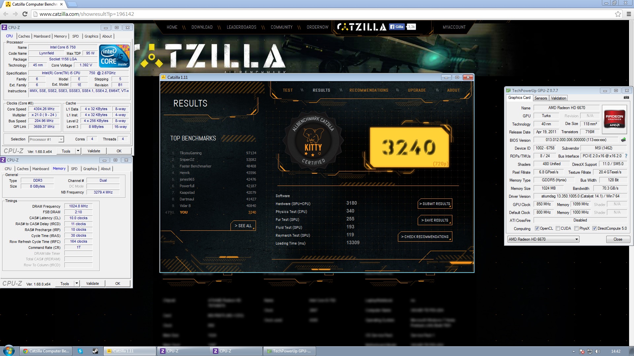This screenshot has width=634, height=356.
Task: Open the Processor #1 selection dropdown
Action: pyautogui.click(x=46, y=139)
